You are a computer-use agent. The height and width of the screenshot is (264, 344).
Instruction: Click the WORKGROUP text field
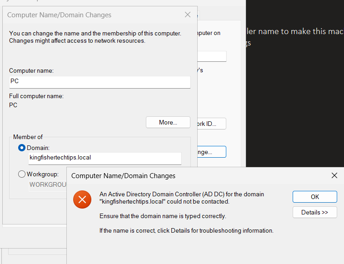pyautogui.click(x=48, y=186)
